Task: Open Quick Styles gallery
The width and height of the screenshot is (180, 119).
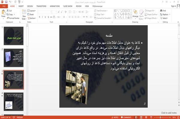Action: 141,15
